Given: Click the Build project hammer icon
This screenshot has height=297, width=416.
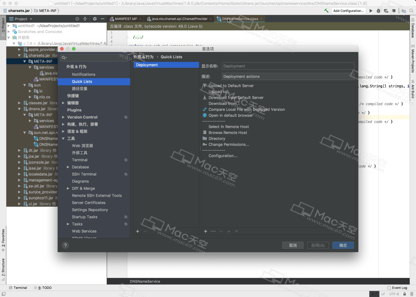Looking at the screenshot, I should (x=326, y=11).
